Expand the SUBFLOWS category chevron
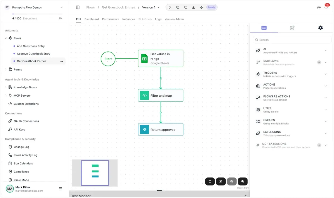Image resolution: width=334 pixels, height=198 pixels. tap(326, 62)
